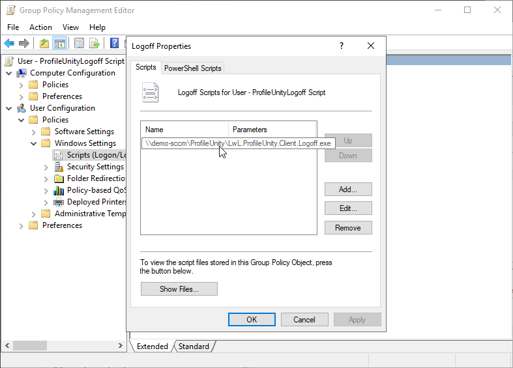Viewport: 513px width, 368px height.
Task: Click the tree pane scroll left arrow
Action: point(7,345)
